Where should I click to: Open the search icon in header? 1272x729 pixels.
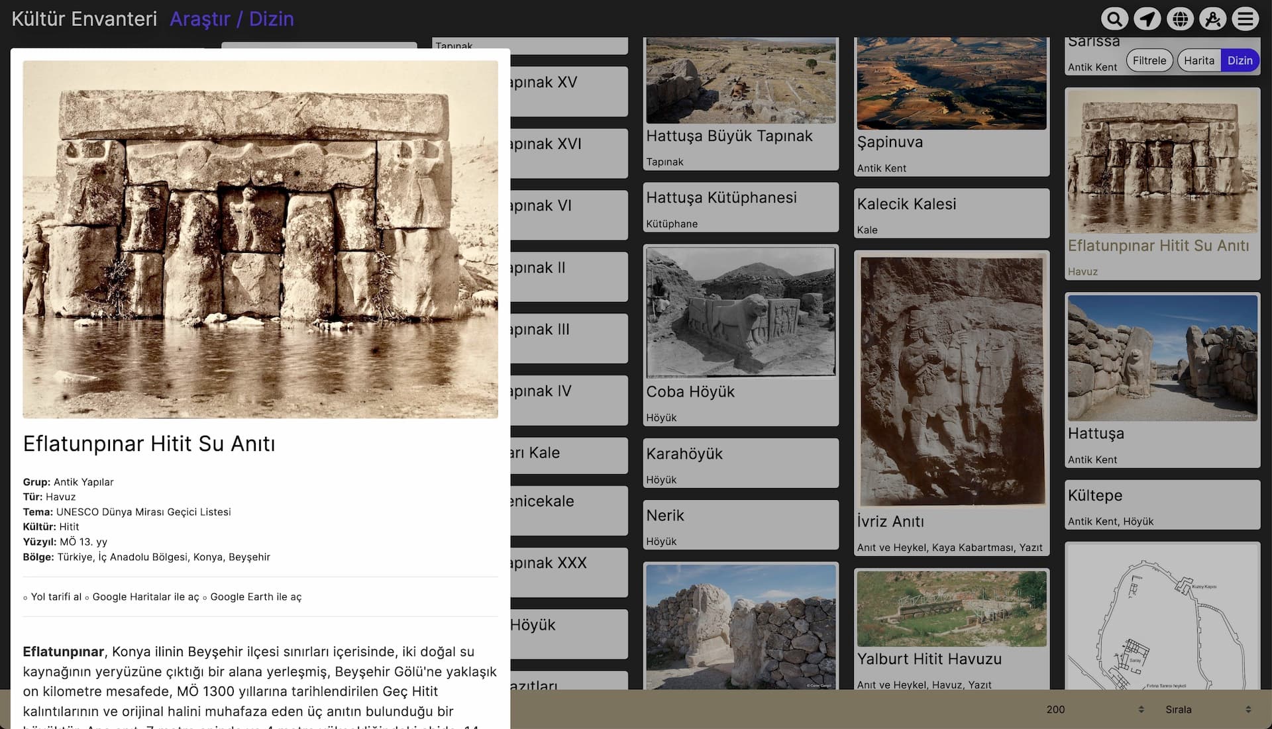point(1114,19)
